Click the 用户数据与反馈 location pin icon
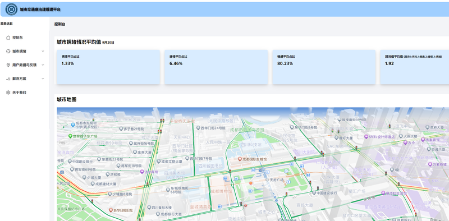The height and width of the screenshot is (221, 449). coord(8,65)
